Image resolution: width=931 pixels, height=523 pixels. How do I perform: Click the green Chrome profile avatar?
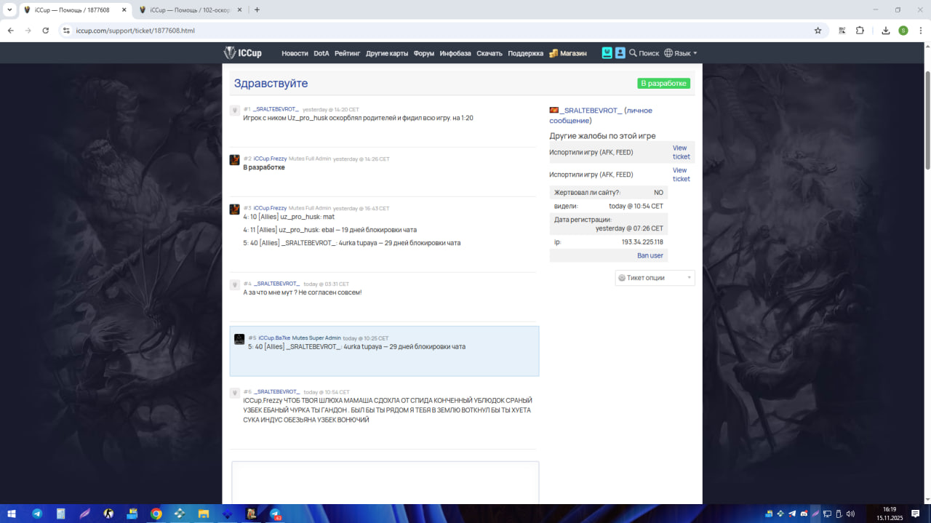tap(903, 31)
